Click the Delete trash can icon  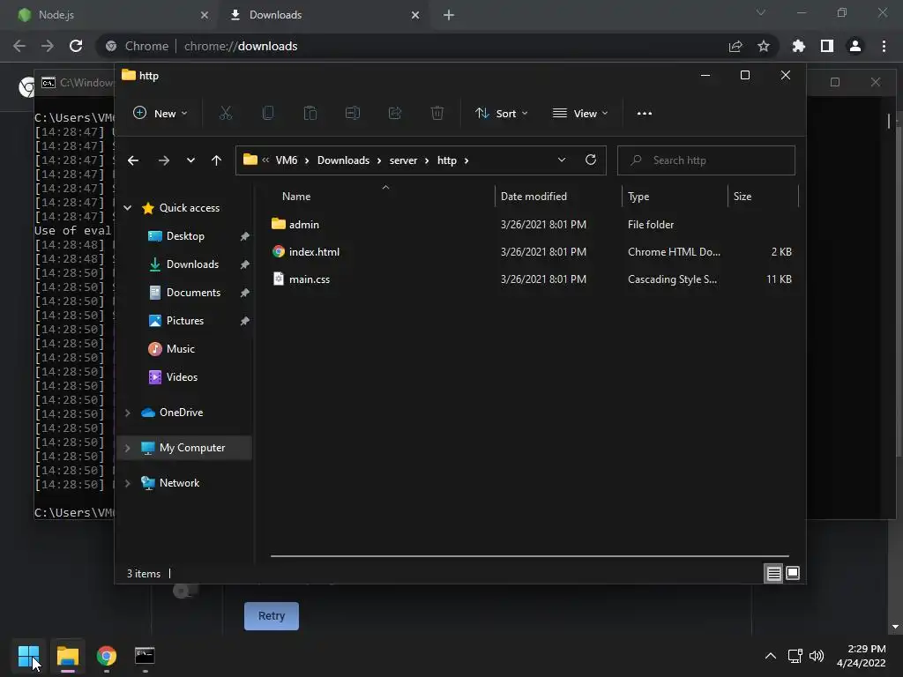(437, 114)
